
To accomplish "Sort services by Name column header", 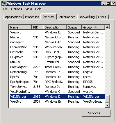I will point(20,27).
